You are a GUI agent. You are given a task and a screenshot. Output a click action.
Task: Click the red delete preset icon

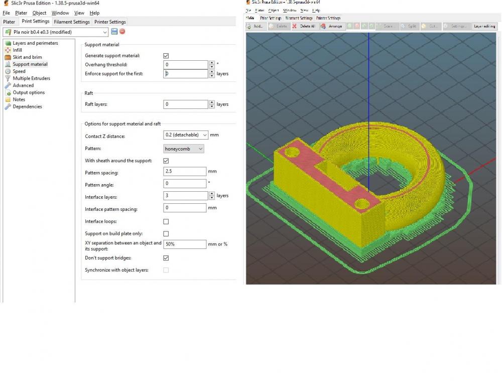click(x=122, y=32)
